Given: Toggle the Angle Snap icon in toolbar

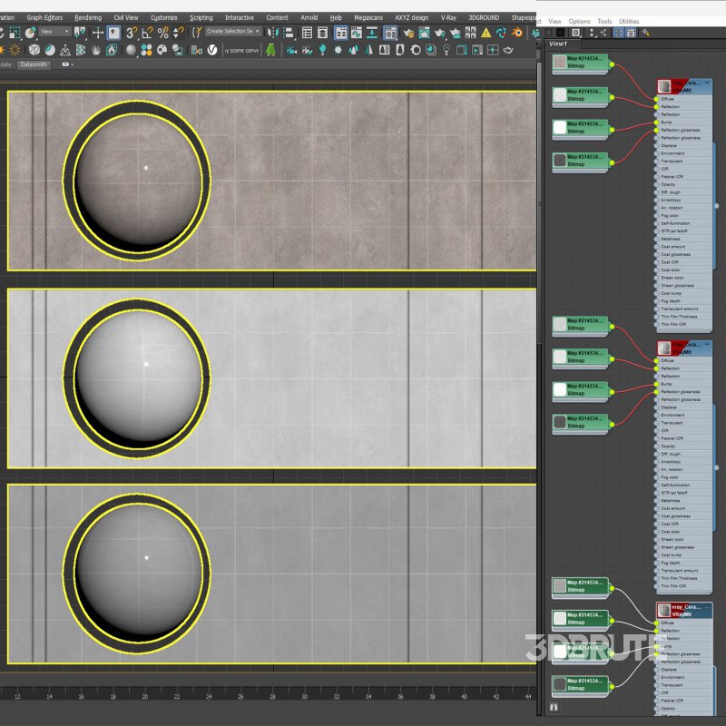Looking at the screenshot, I should 146,32.
